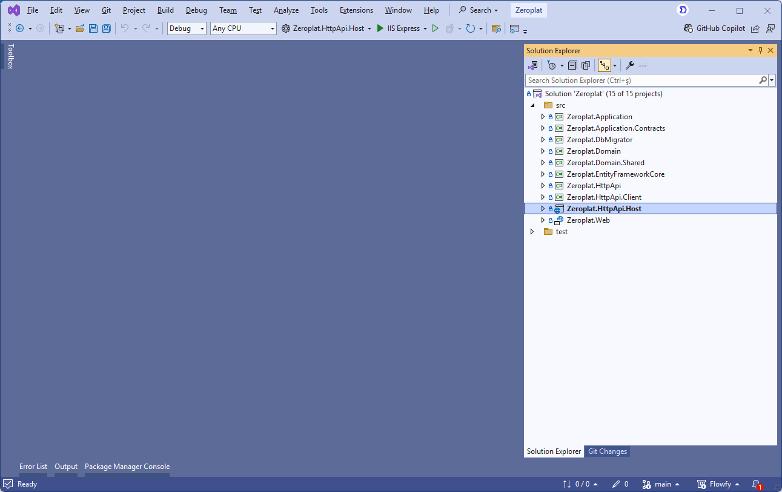Click Collapse All in Solution Explorer
The image size is (782, 492).
tap(572, 65)
